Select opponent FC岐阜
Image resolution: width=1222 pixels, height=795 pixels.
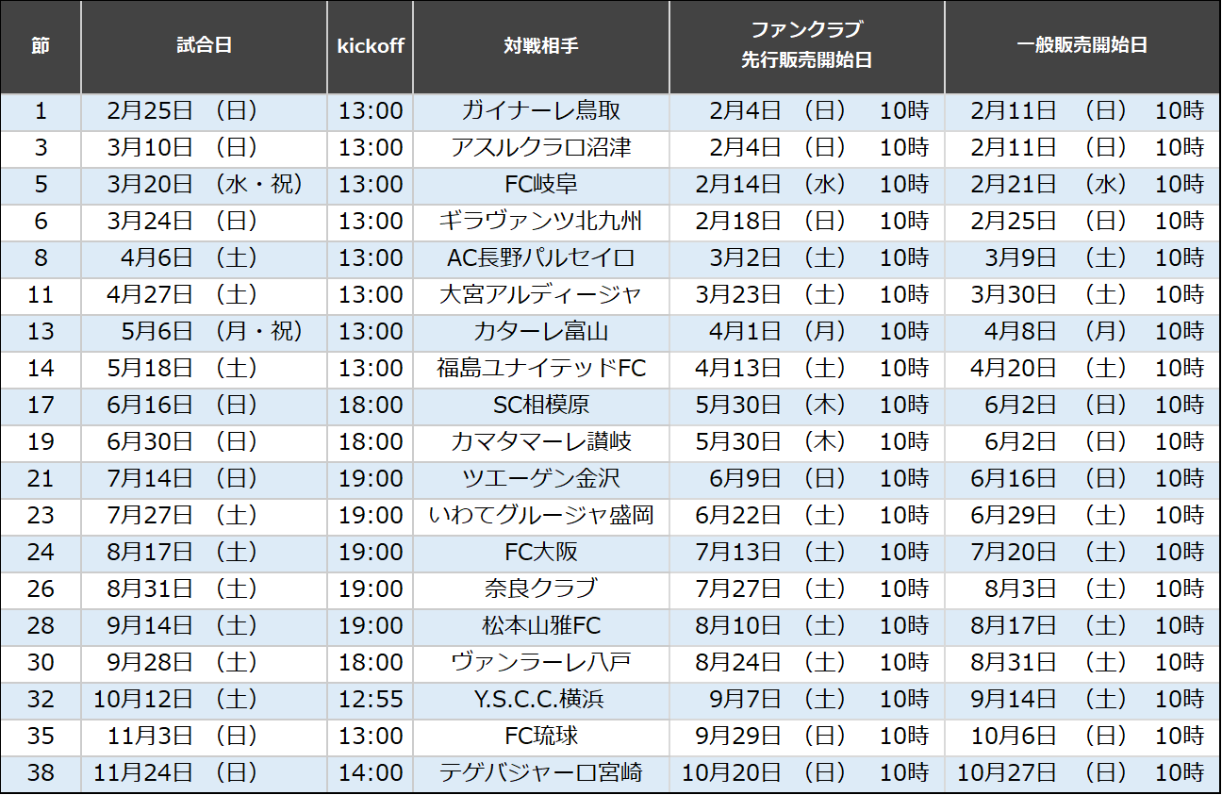(541, 185)
